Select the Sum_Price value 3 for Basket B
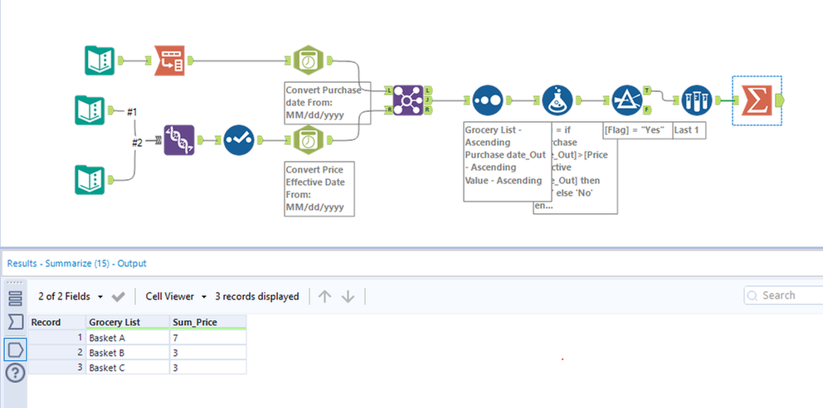The width and height of the screenshot is (823, 408). tap(208, 352)
